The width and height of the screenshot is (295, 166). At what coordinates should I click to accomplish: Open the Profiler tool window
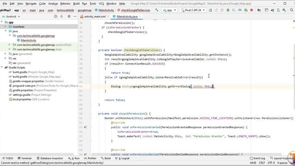point(90,158)
